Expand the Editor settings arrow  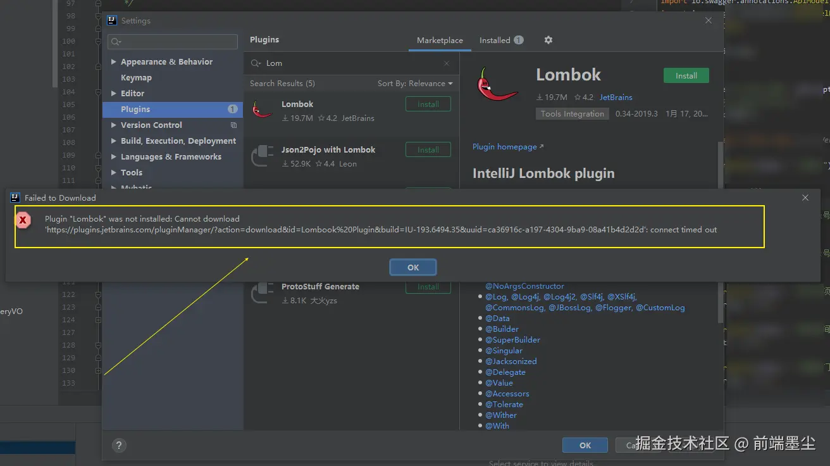pyautogui.click(x=114, y=94)
